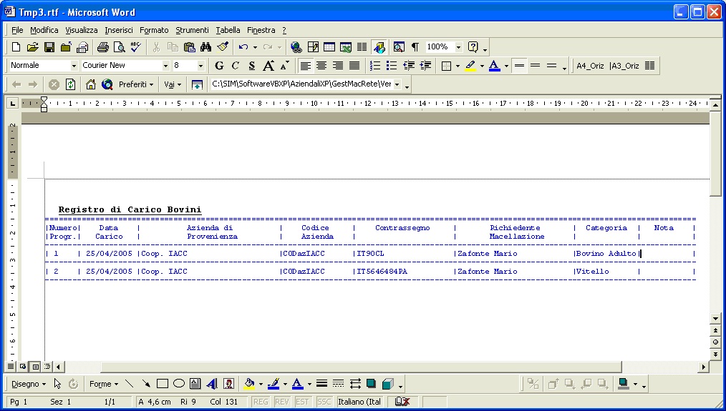This screenshot has height=411, width=726.
Task: Open the Disegno menu
Action: click(28, 384)
